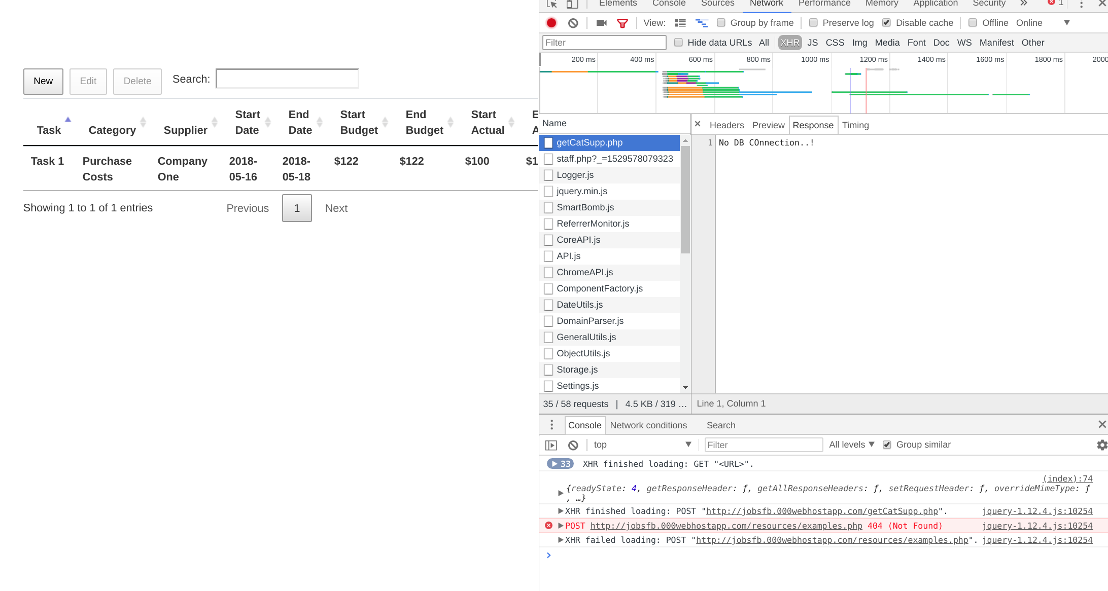The image size is (1108, 591).
Task: Click the request list scrollbar thumb
Action: [x=685, y=200]
